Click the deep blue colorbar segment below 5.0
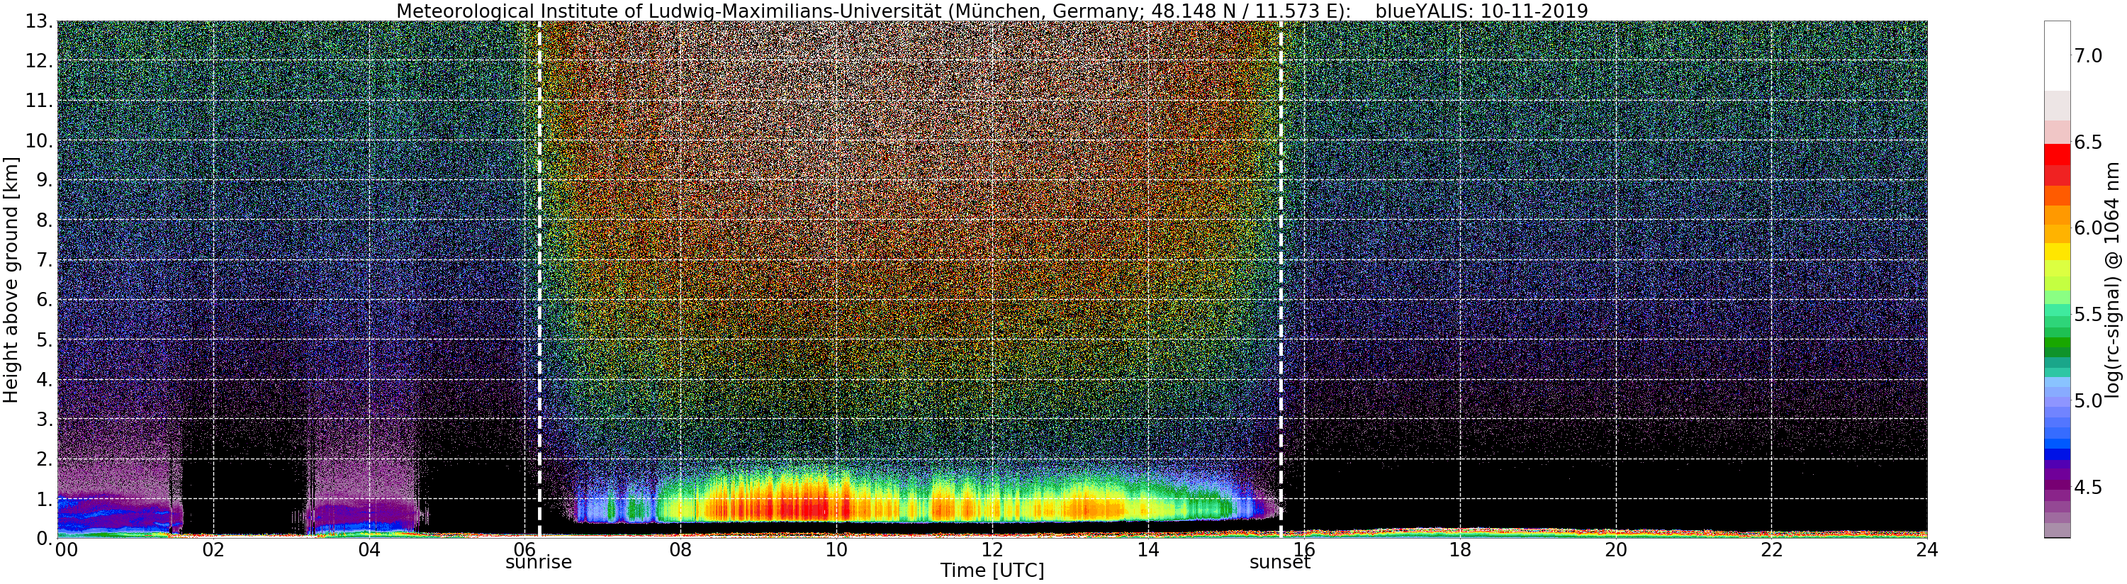The height and width of the screenshot is (584, 2127). 2057,454
